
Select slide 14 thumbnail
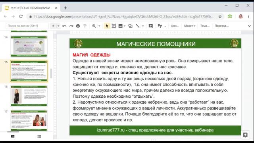(29, 46)
